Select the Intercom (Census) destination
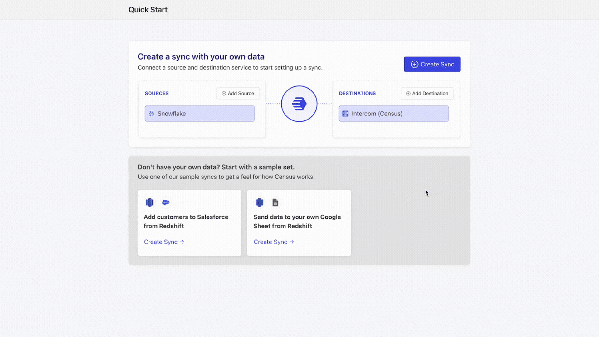Image resolution: width=599 pixels, height=337 pixels. [x=394, y=114]
